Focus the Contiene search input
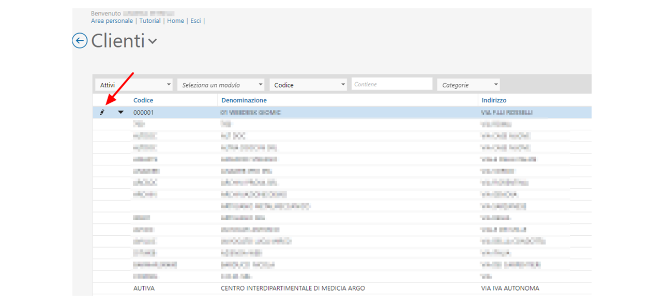 pyautogui.click(x=392, y=84)
